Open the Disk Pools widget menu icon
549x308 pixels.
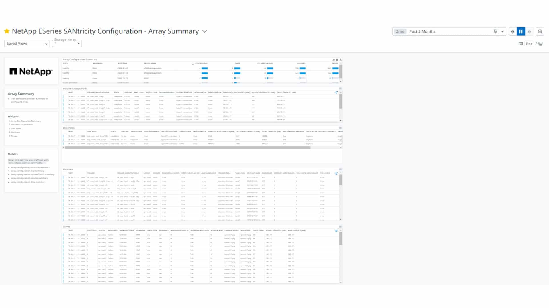[340, 128]
